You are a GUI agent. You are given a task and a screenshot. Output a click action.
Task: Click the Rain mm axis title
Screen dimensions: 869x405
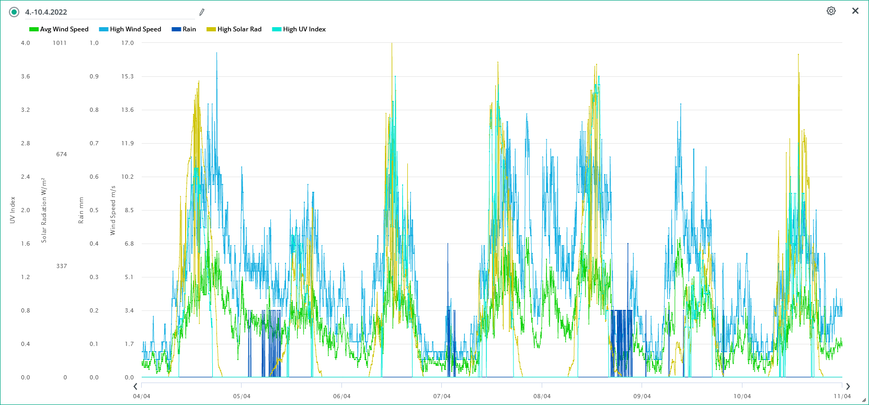81,210
